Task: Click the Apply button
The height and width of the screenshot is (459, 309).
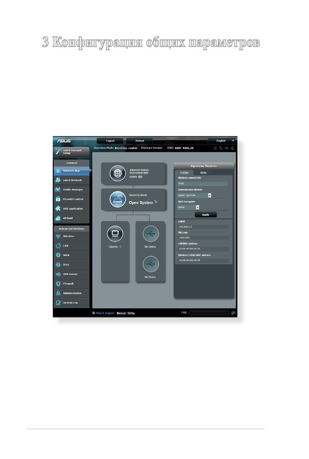Action: coord(206,215)
